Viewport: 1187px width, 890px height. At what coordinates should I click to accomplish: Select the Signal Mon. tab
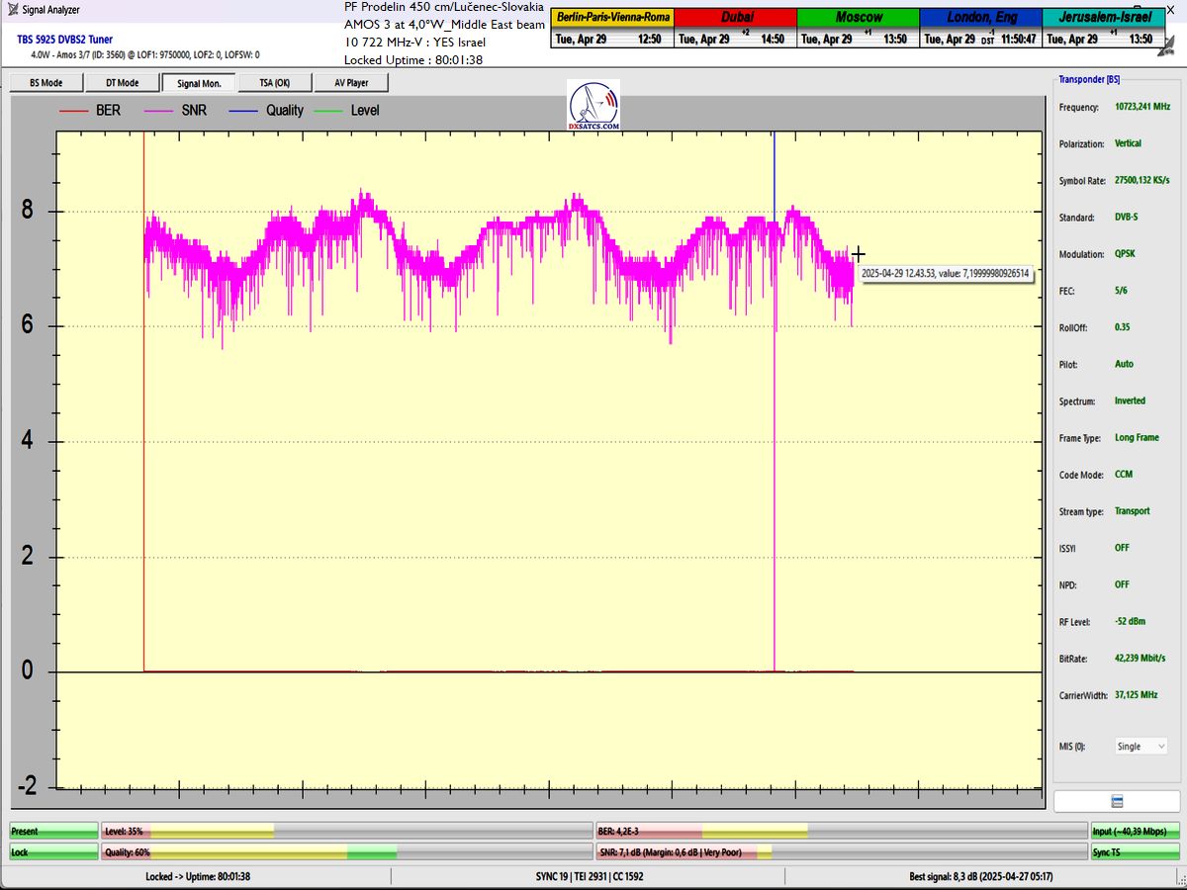point(199,83)
